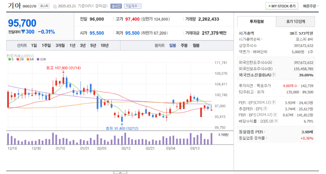This screenshot has width=326, height=174.
Task: Select the 1일 line chart period
Action: (34, 45)
